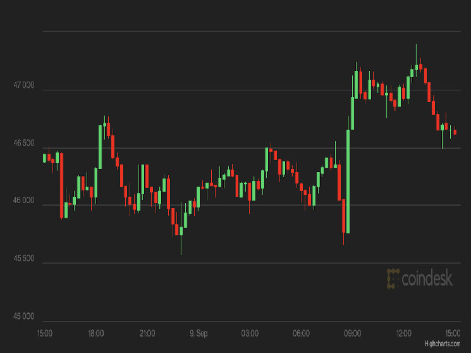
Task: Click the tall green candle before 09:00
Action: click(348, 180)
